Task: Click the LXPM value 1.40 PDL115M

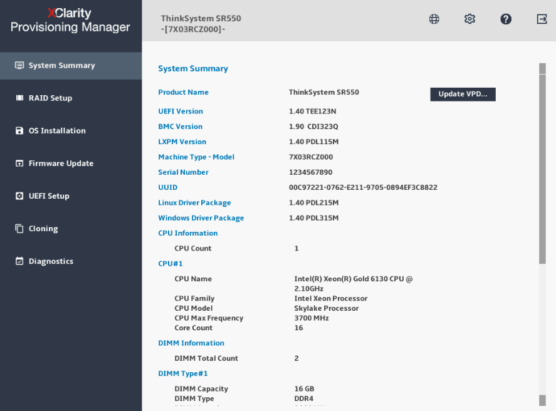Action: click(314, 142)
